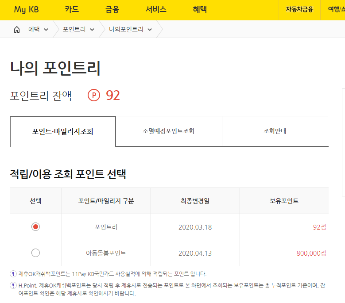345x303 pixels.
Task: Open the 서비스 menu
Action: [x=156, y=9]
